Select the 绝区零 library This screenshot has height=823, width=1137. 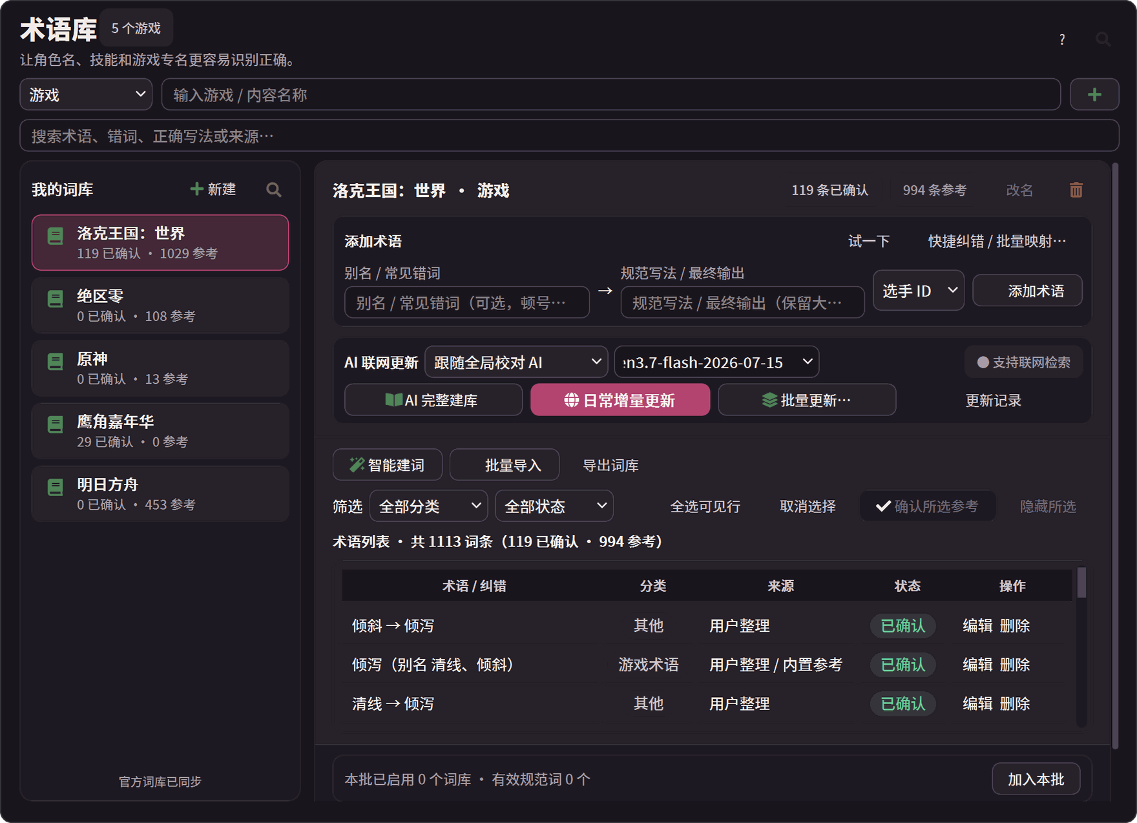pyautogui.click(x=160, y=306)
